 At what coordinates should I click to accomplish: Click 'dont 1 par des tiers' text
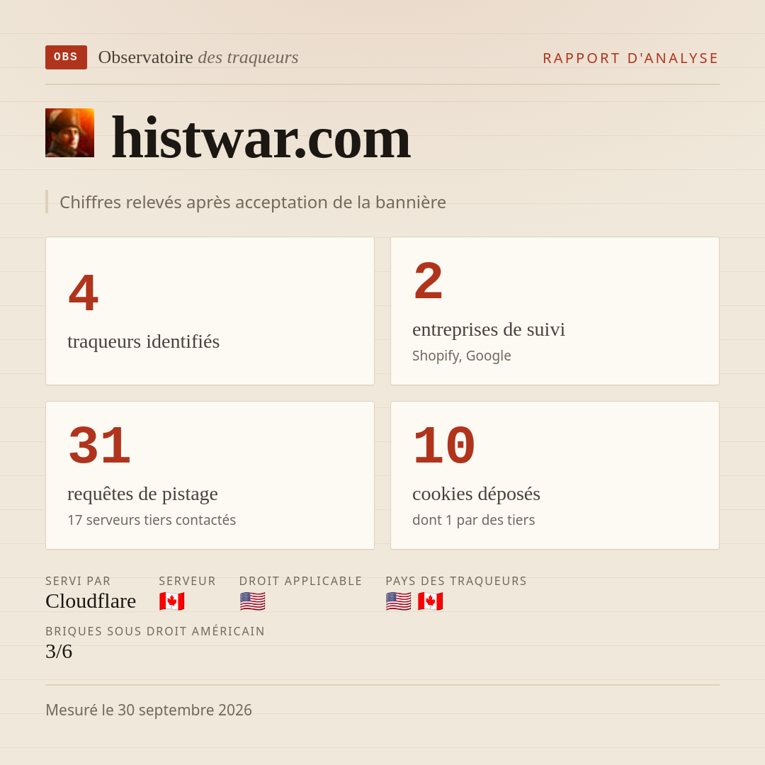(x=474, y=520)
